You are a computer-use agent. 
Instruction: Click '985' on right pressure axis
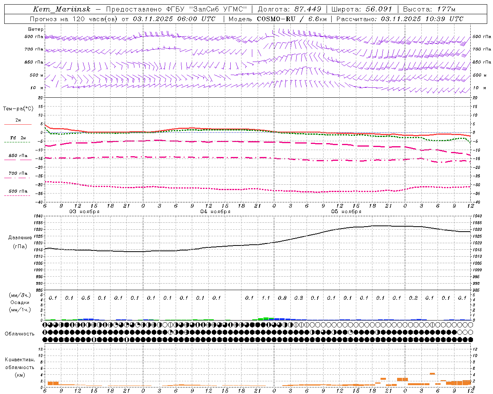(477, 290)
